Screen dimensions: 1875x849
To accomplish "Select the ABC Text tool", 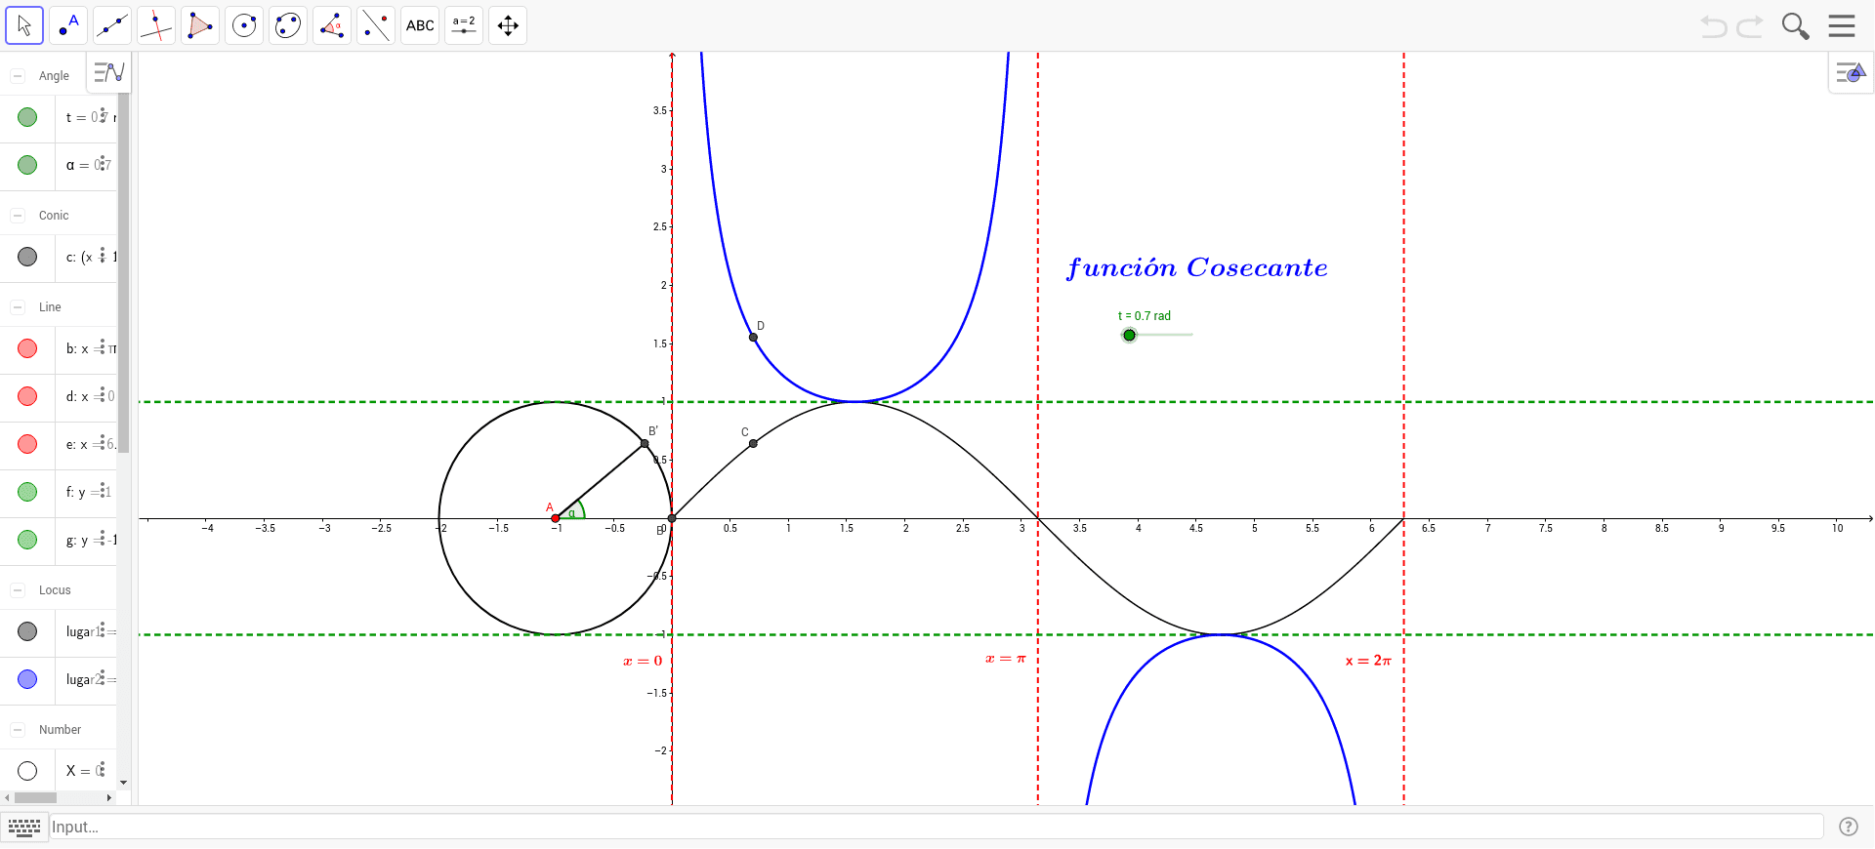I will pos(420,25).
